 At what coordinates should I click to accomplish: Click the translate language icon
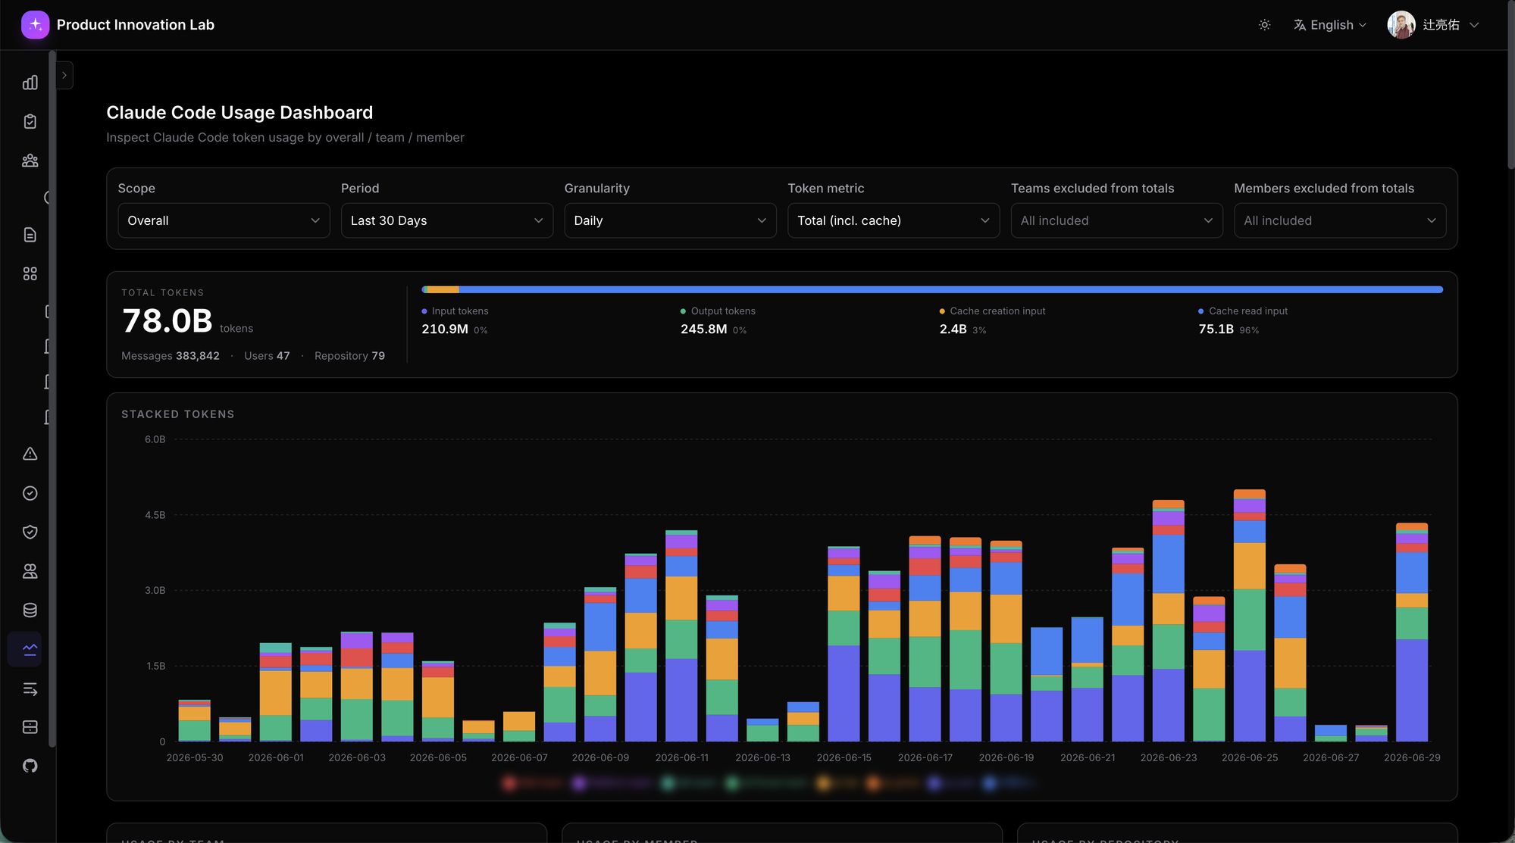point(1300,25)
